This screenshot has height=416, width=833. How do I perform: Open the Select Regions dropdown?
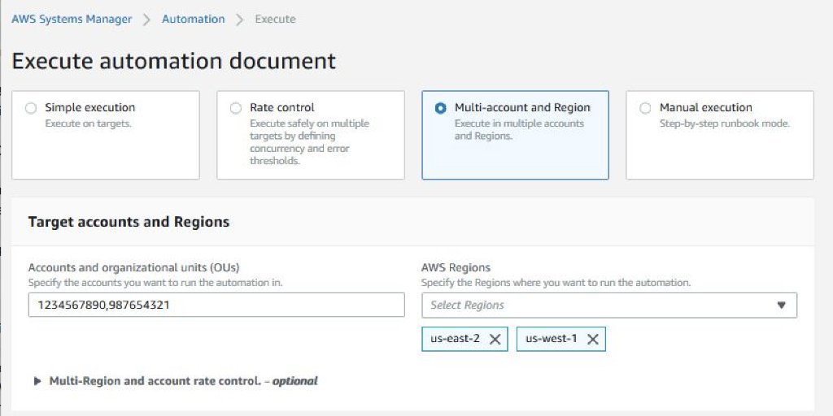609,305
